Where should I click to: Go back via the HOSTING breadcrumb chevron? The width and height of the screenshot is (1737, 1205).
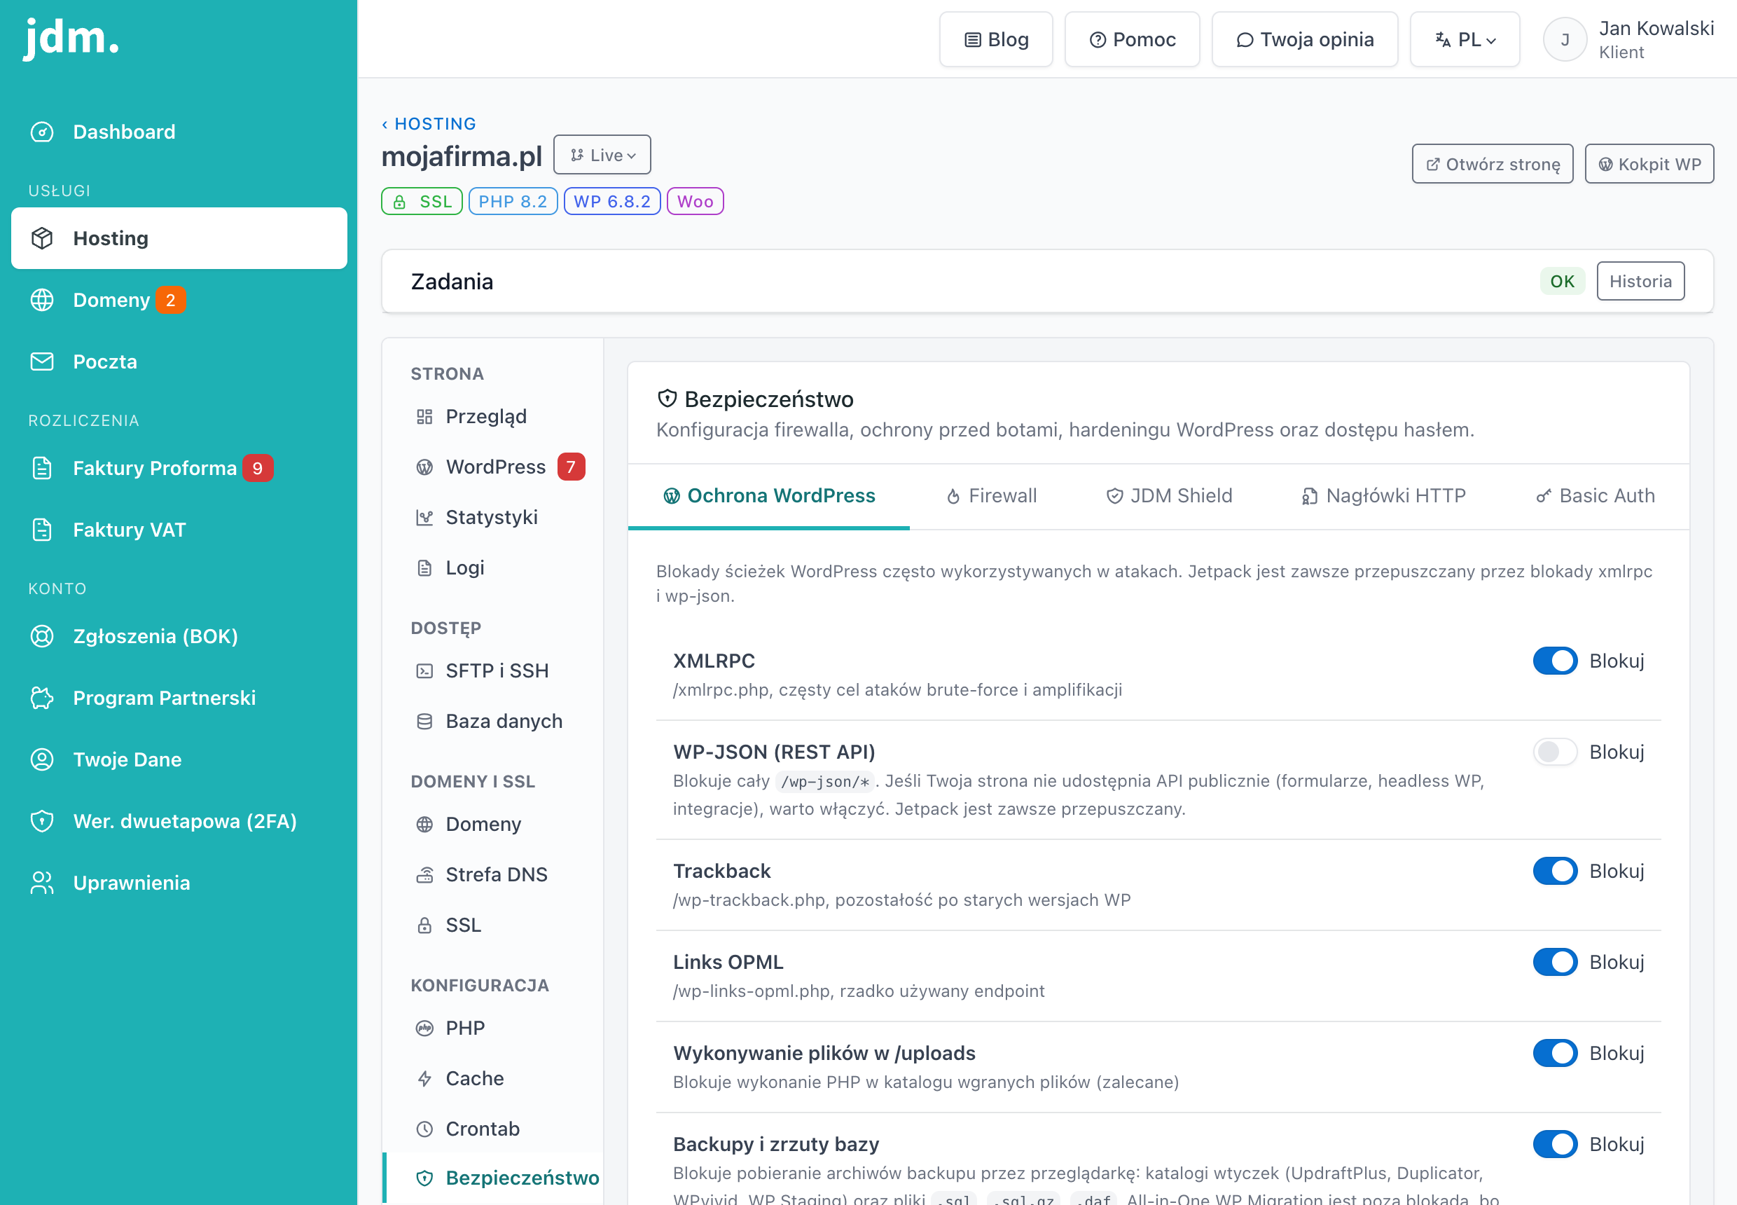coord(385,125)
